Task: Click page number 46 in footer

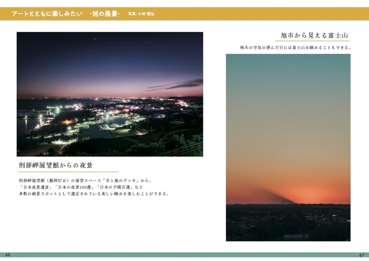Action: pos(7,255)
